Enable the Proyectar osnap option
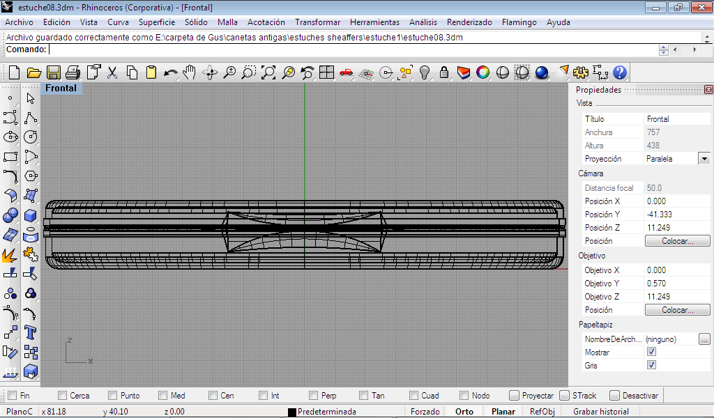 coord(514,396)
